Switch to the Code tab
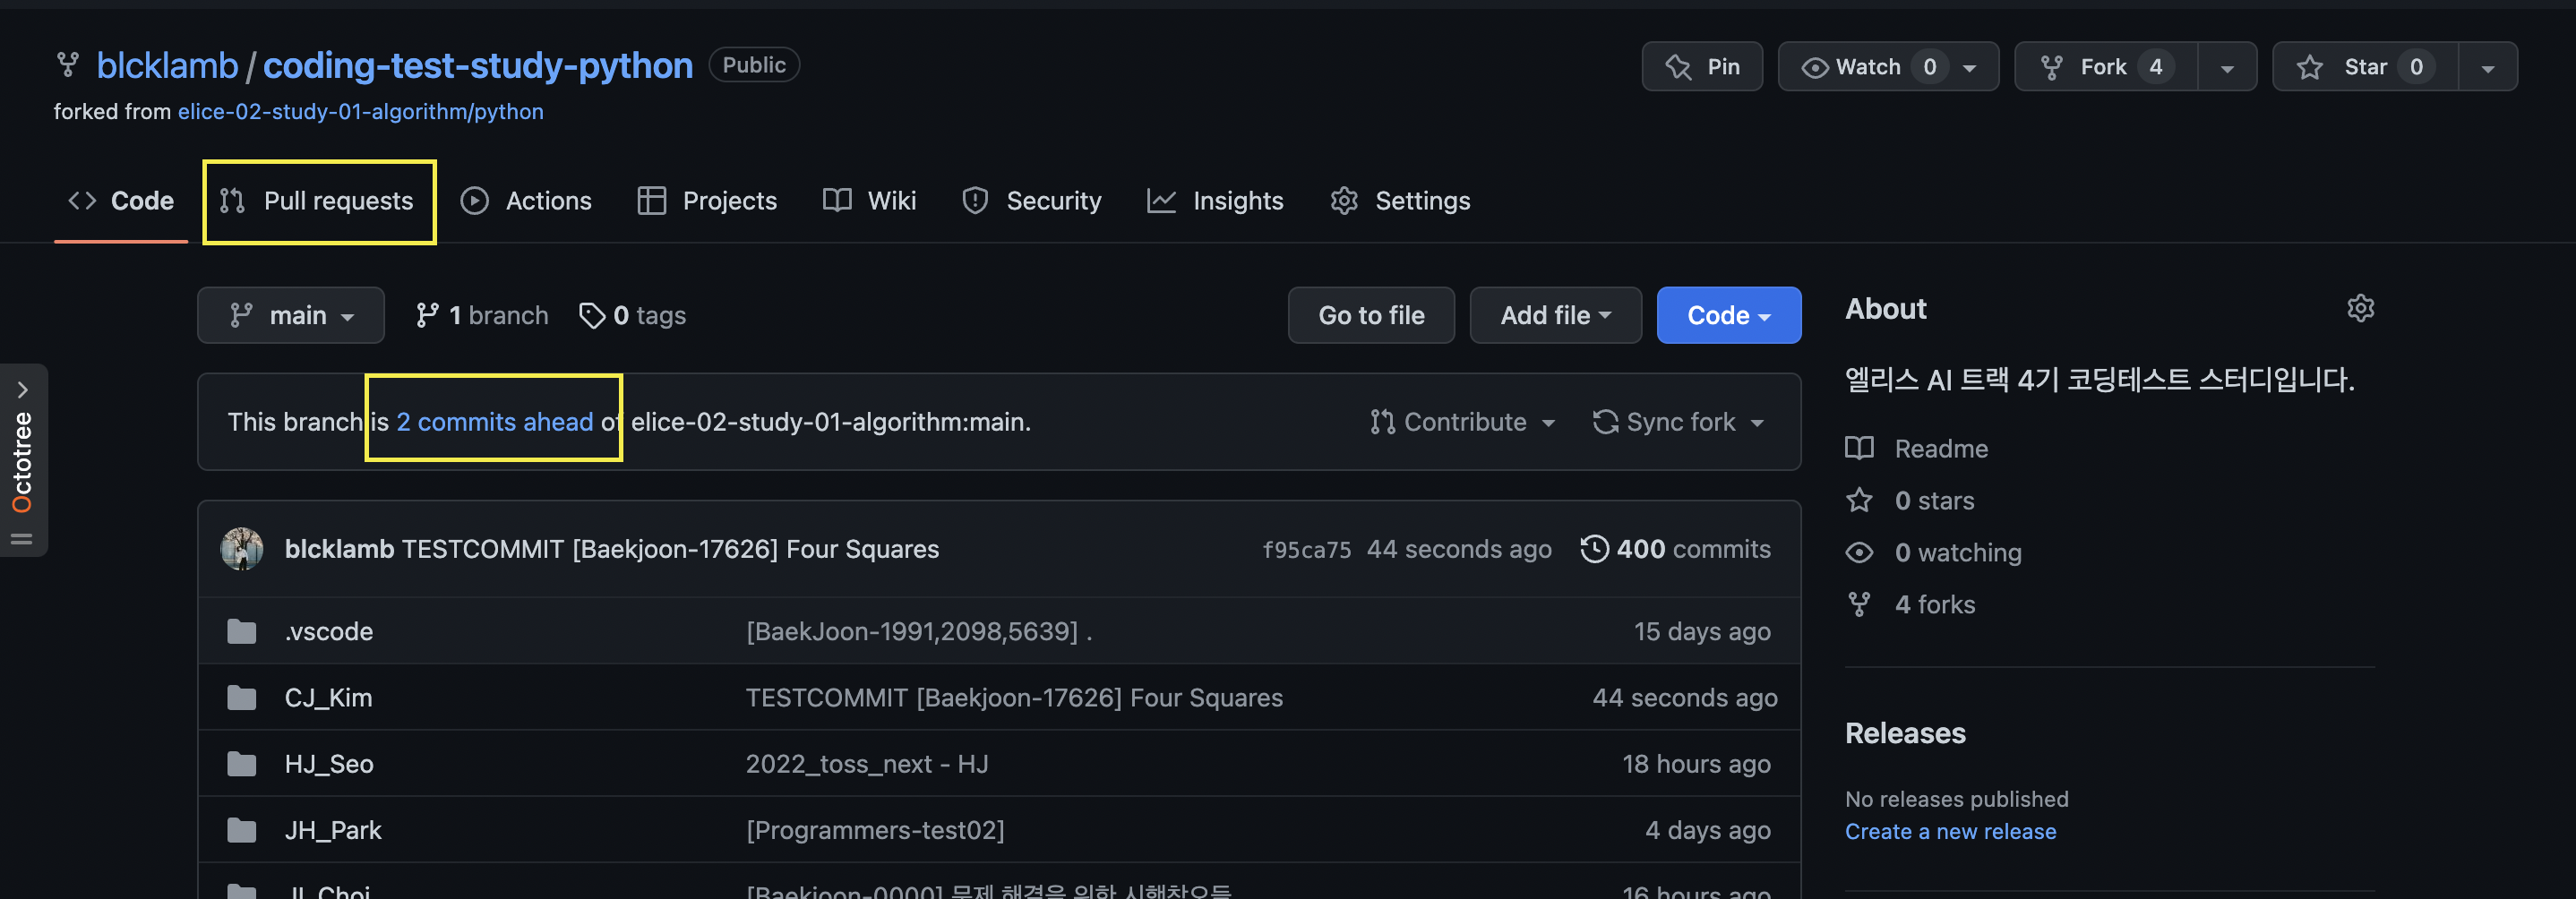Screen dimensions: 2576x899 click(121, 201)
